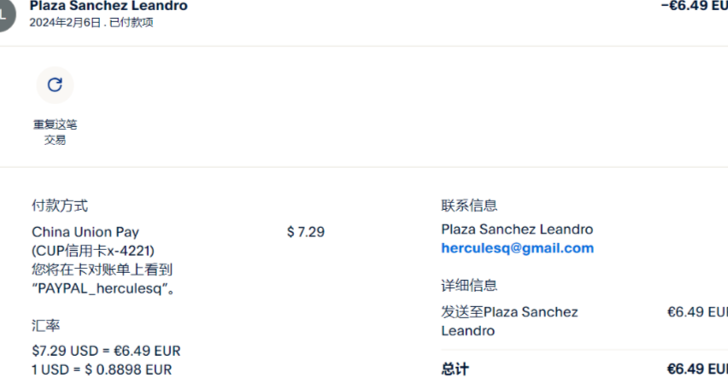Click the 重复这笔交易 label
The height and width of the screenshot is (384, 728).
click(55, 132)
